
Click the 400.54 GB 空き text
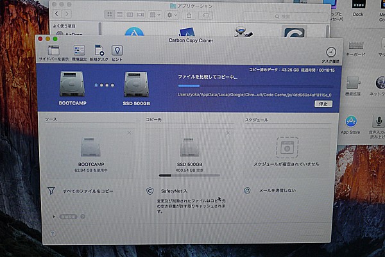click(189, 170)
